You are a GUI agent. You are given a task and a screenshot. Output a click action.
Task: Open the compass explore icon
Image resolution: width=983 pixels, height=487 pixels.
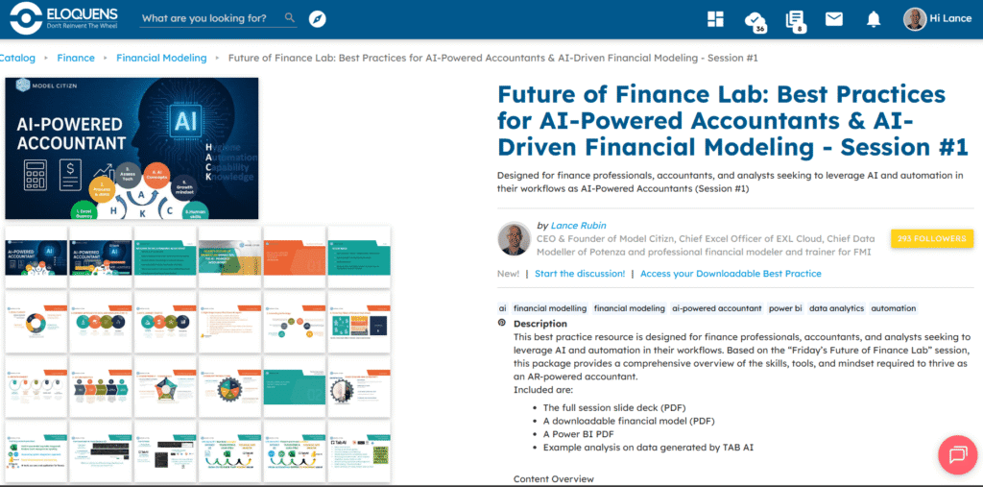tap(318, 19)
